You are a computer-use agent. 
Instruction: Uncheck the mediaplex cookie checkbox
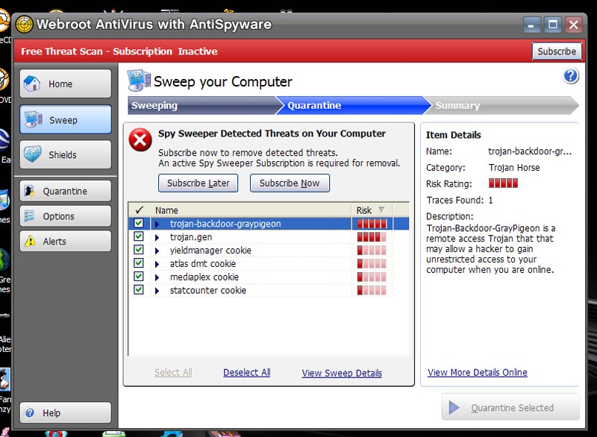point(139,277)
